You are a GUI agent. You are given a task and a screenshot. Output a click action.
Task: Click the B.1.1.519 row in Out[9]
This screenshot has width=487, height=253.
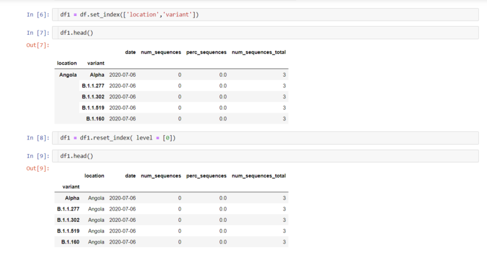tap(171, 231)
